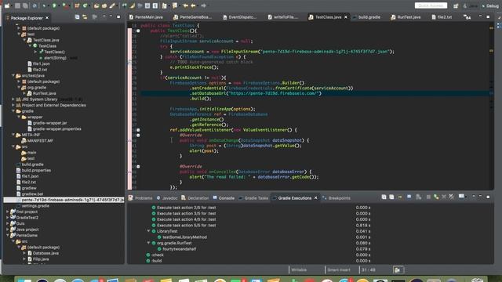Click the Smart Insert status bar entry
This screenshot has height=282, width=502.
point(339,269)
